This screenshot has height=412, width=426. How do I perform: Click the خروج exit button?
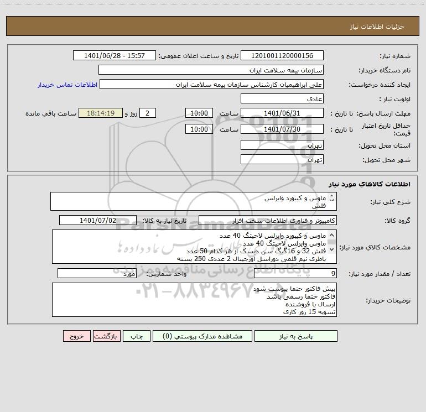point(76,336)
